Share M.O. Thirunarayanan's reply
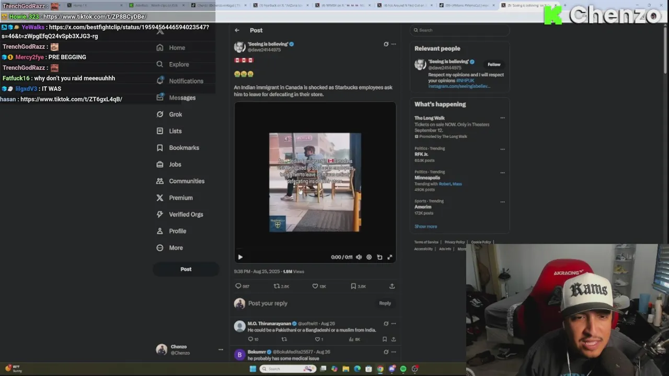Image resolution: width=669 pixels, height=376 pixels. [394, 339]
